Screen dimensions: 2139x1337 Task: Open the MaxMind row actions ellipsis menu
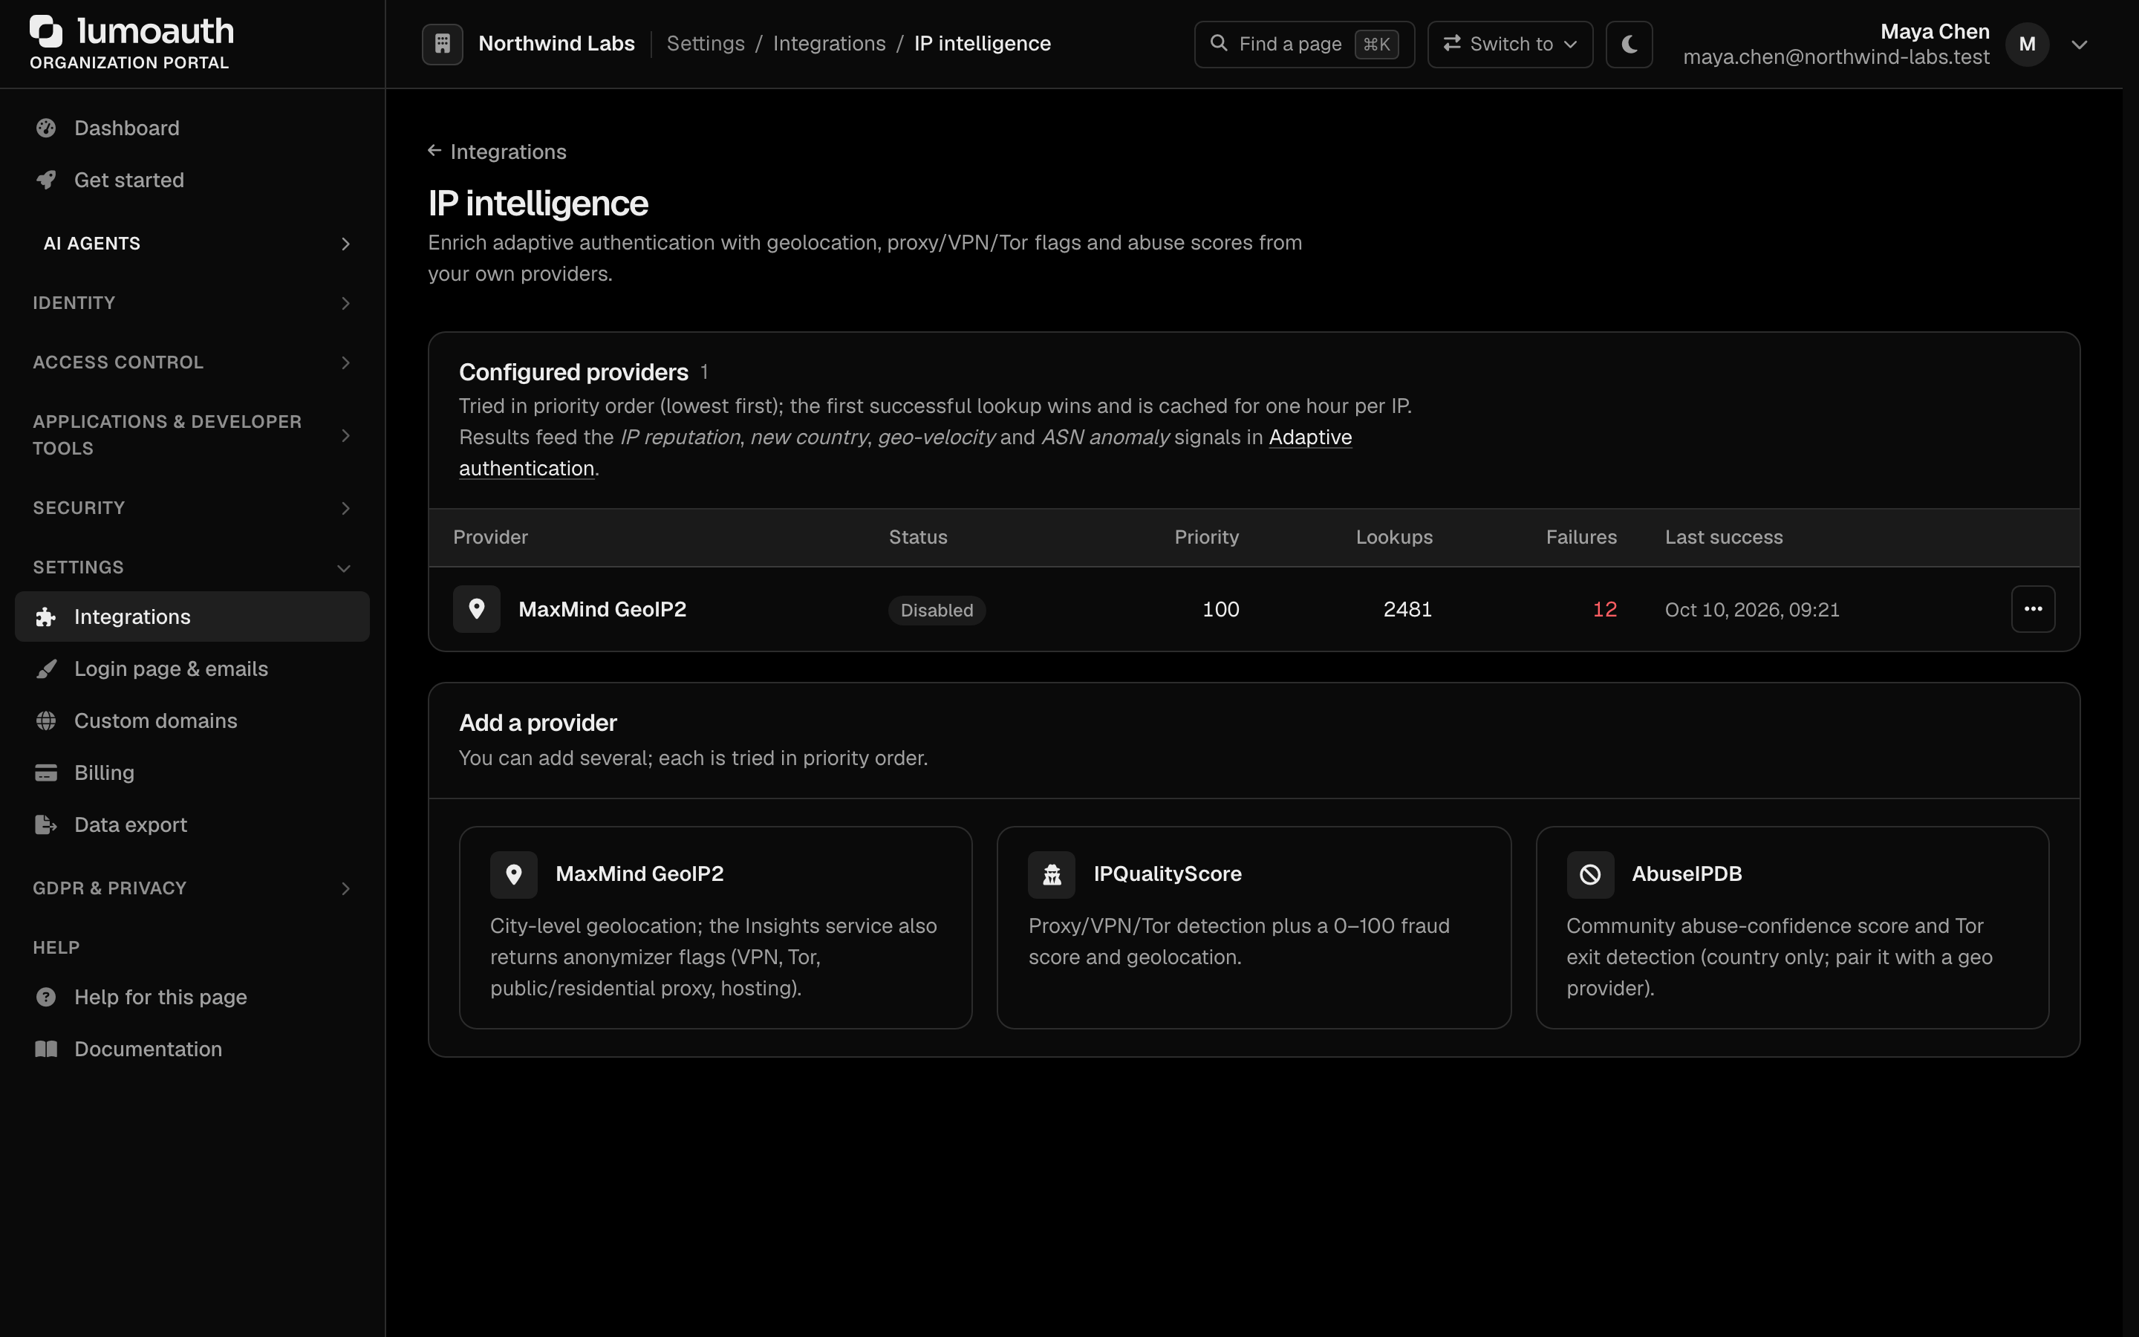point(2033,609)
